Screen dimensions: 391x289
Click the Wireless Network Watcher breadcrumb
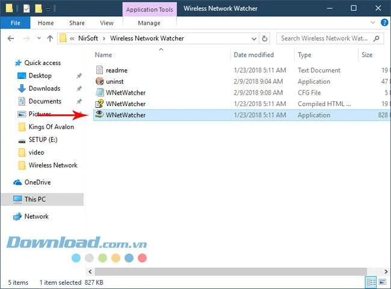click(147, 38)
